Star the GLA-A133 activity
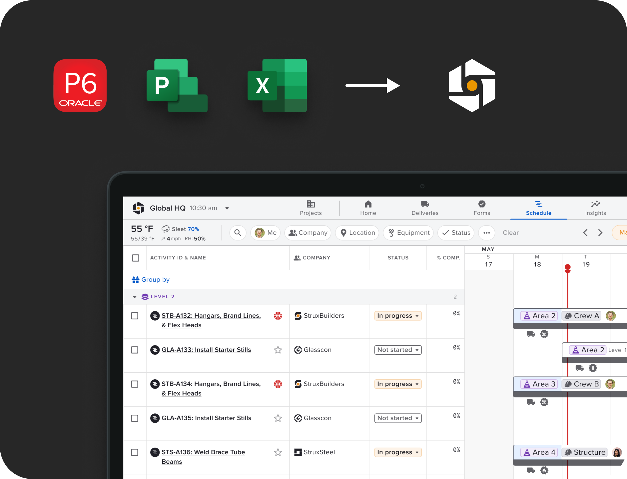627x479 pixels. pos(278,350)
